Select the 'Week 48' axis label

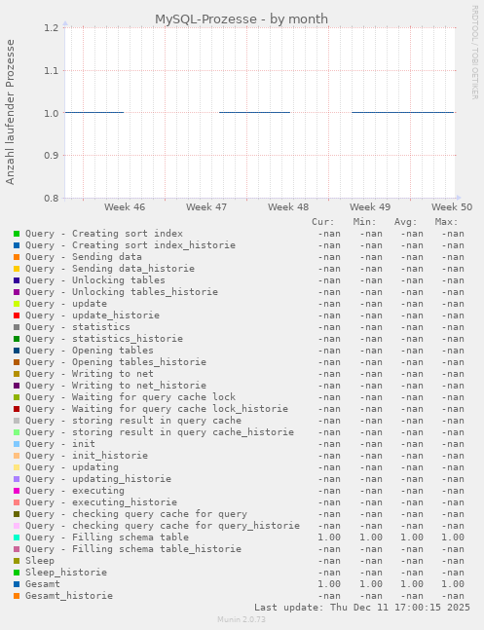click(x=288, y=207)
